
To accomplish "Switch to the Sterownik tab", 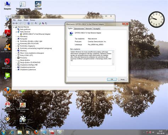I will 89,28.
